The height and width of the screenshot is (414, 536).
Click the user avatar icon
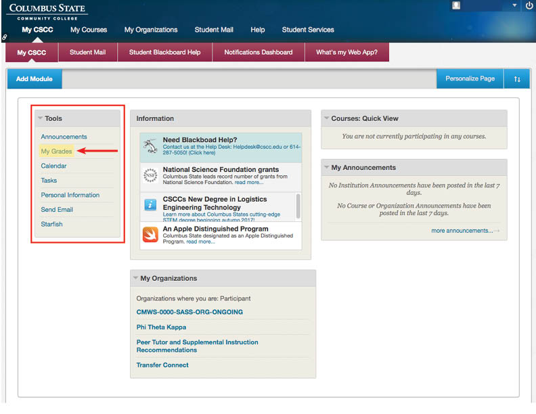point(457,5)
